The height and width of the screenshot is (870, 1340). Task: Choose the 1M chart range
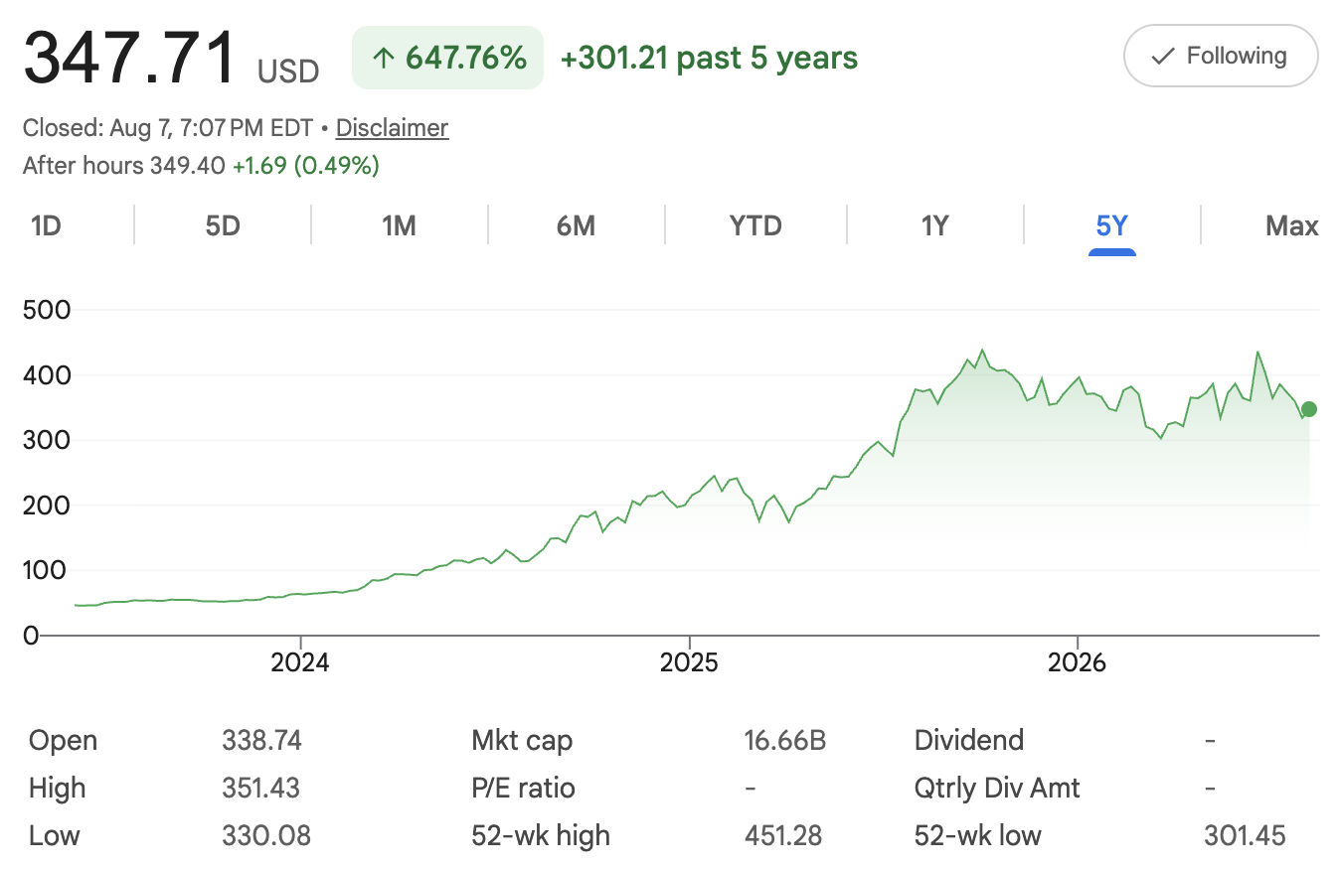[399, 225]
